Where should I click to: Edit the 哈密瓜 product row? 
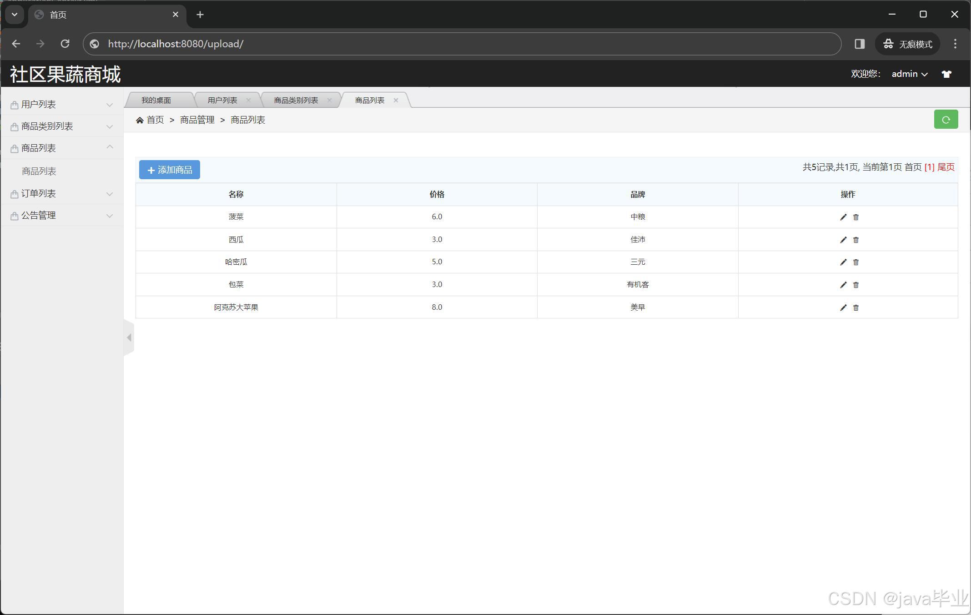coord(843,262)
